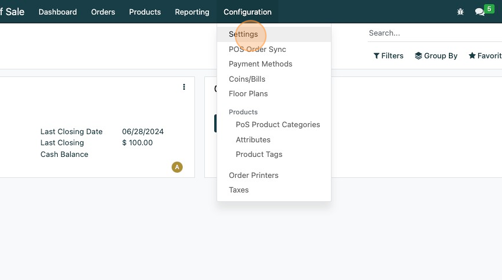
Task: Select Coins/Bills menu item
Action: click(247, 79)
